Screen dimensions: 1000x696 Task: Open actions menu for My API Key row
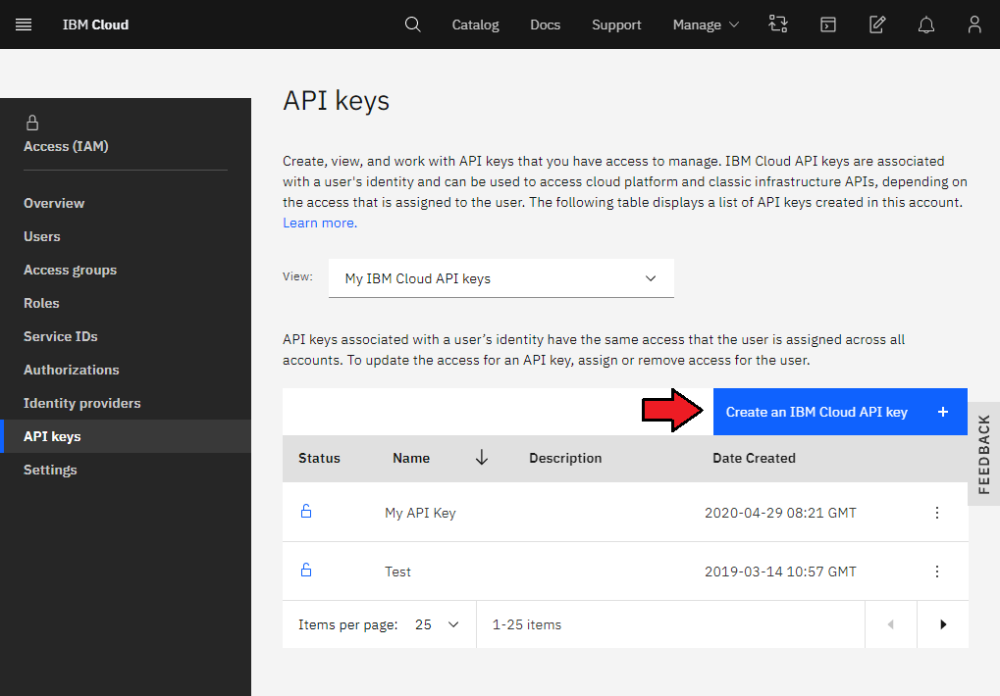click(937, 513)
